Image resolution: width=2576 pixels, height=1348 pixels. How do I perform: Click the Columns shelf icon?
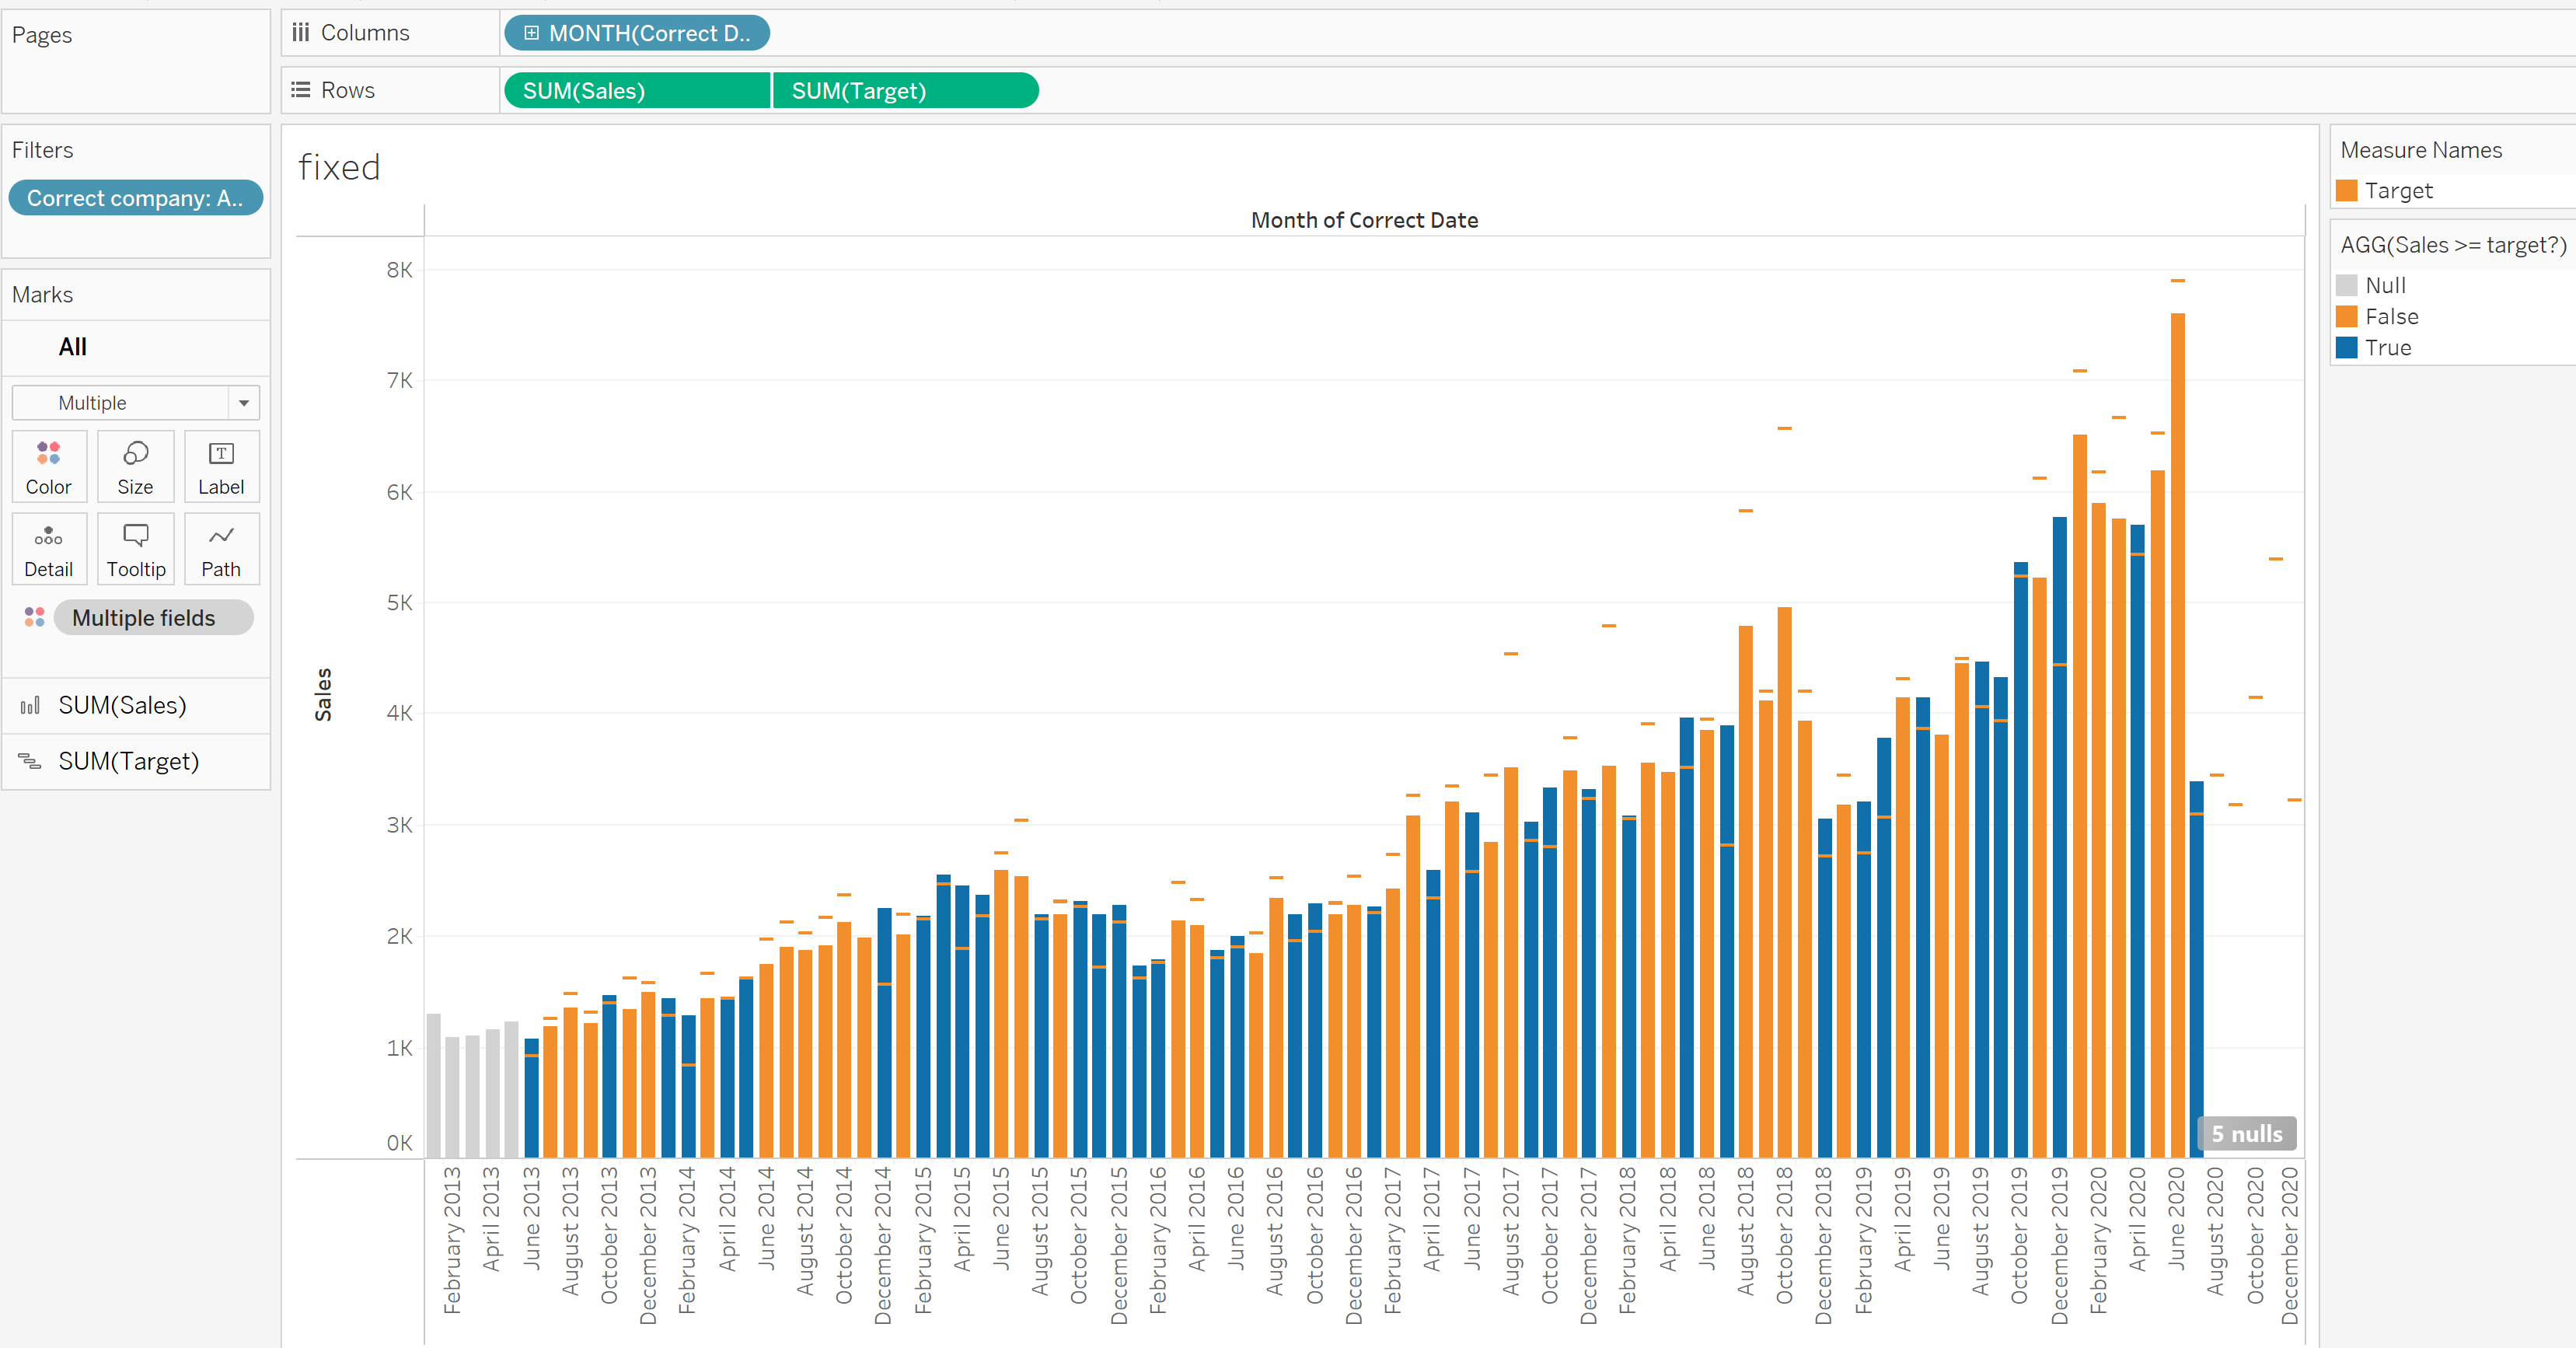301,33
